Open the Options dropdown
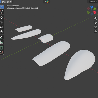Screen dimensions: 98x98 [93, 2]
